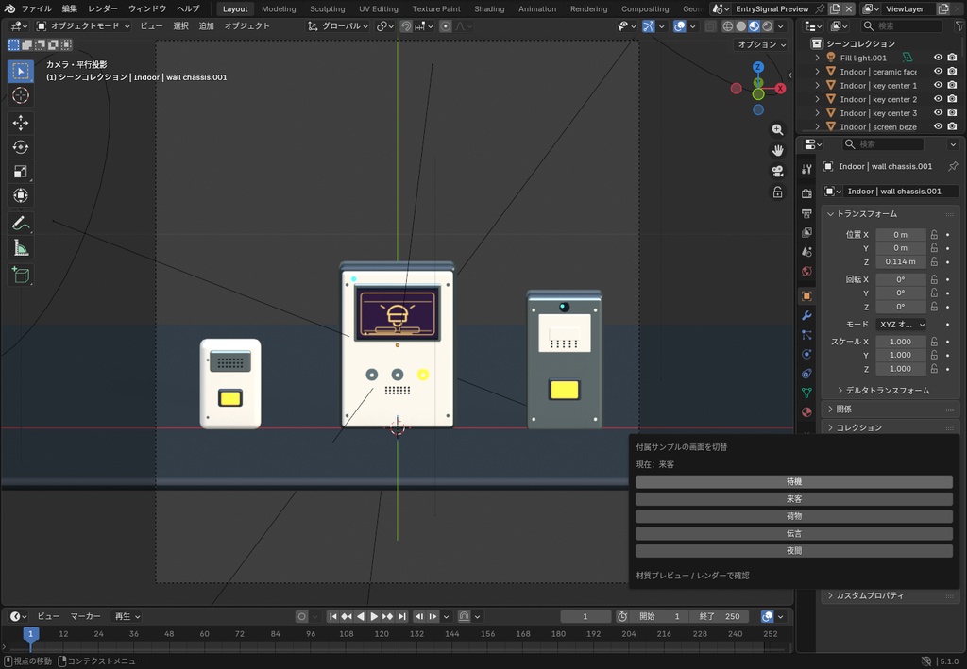Click the 荷物 screen button
967x669 pixels.
[x=793, y=516]
